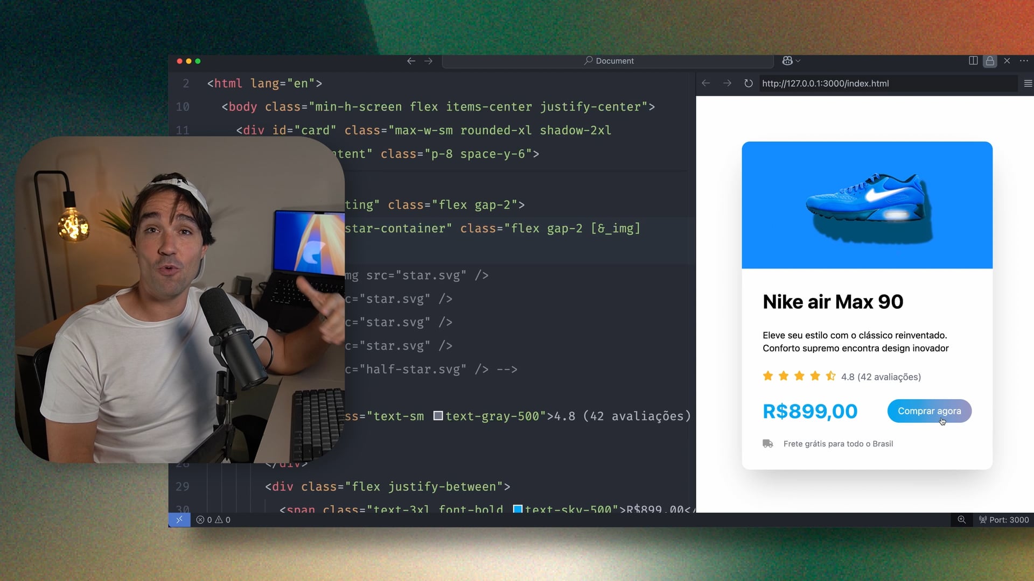The height and width of the screenshot is (581, 1034).
Task: Navigate back using the title bar arrow
Action: click(x=411, y=61)
